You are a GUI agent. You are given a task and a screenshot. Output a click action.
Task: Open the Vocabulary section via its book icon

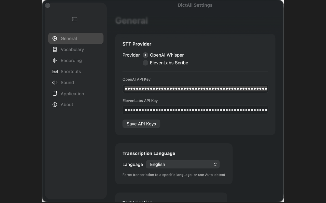click(x=55, y=49)
